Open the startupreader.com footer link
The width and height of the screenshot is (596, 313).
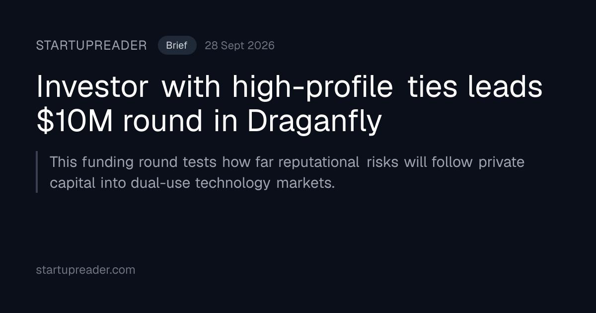click(x=85, y=270)
